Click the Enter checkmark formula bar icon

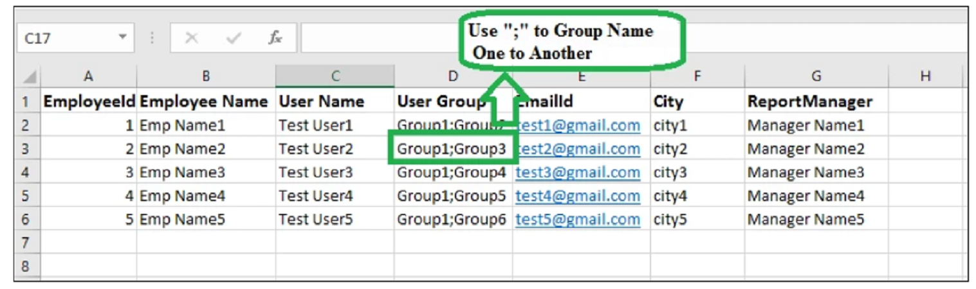[x=234, y=38]
